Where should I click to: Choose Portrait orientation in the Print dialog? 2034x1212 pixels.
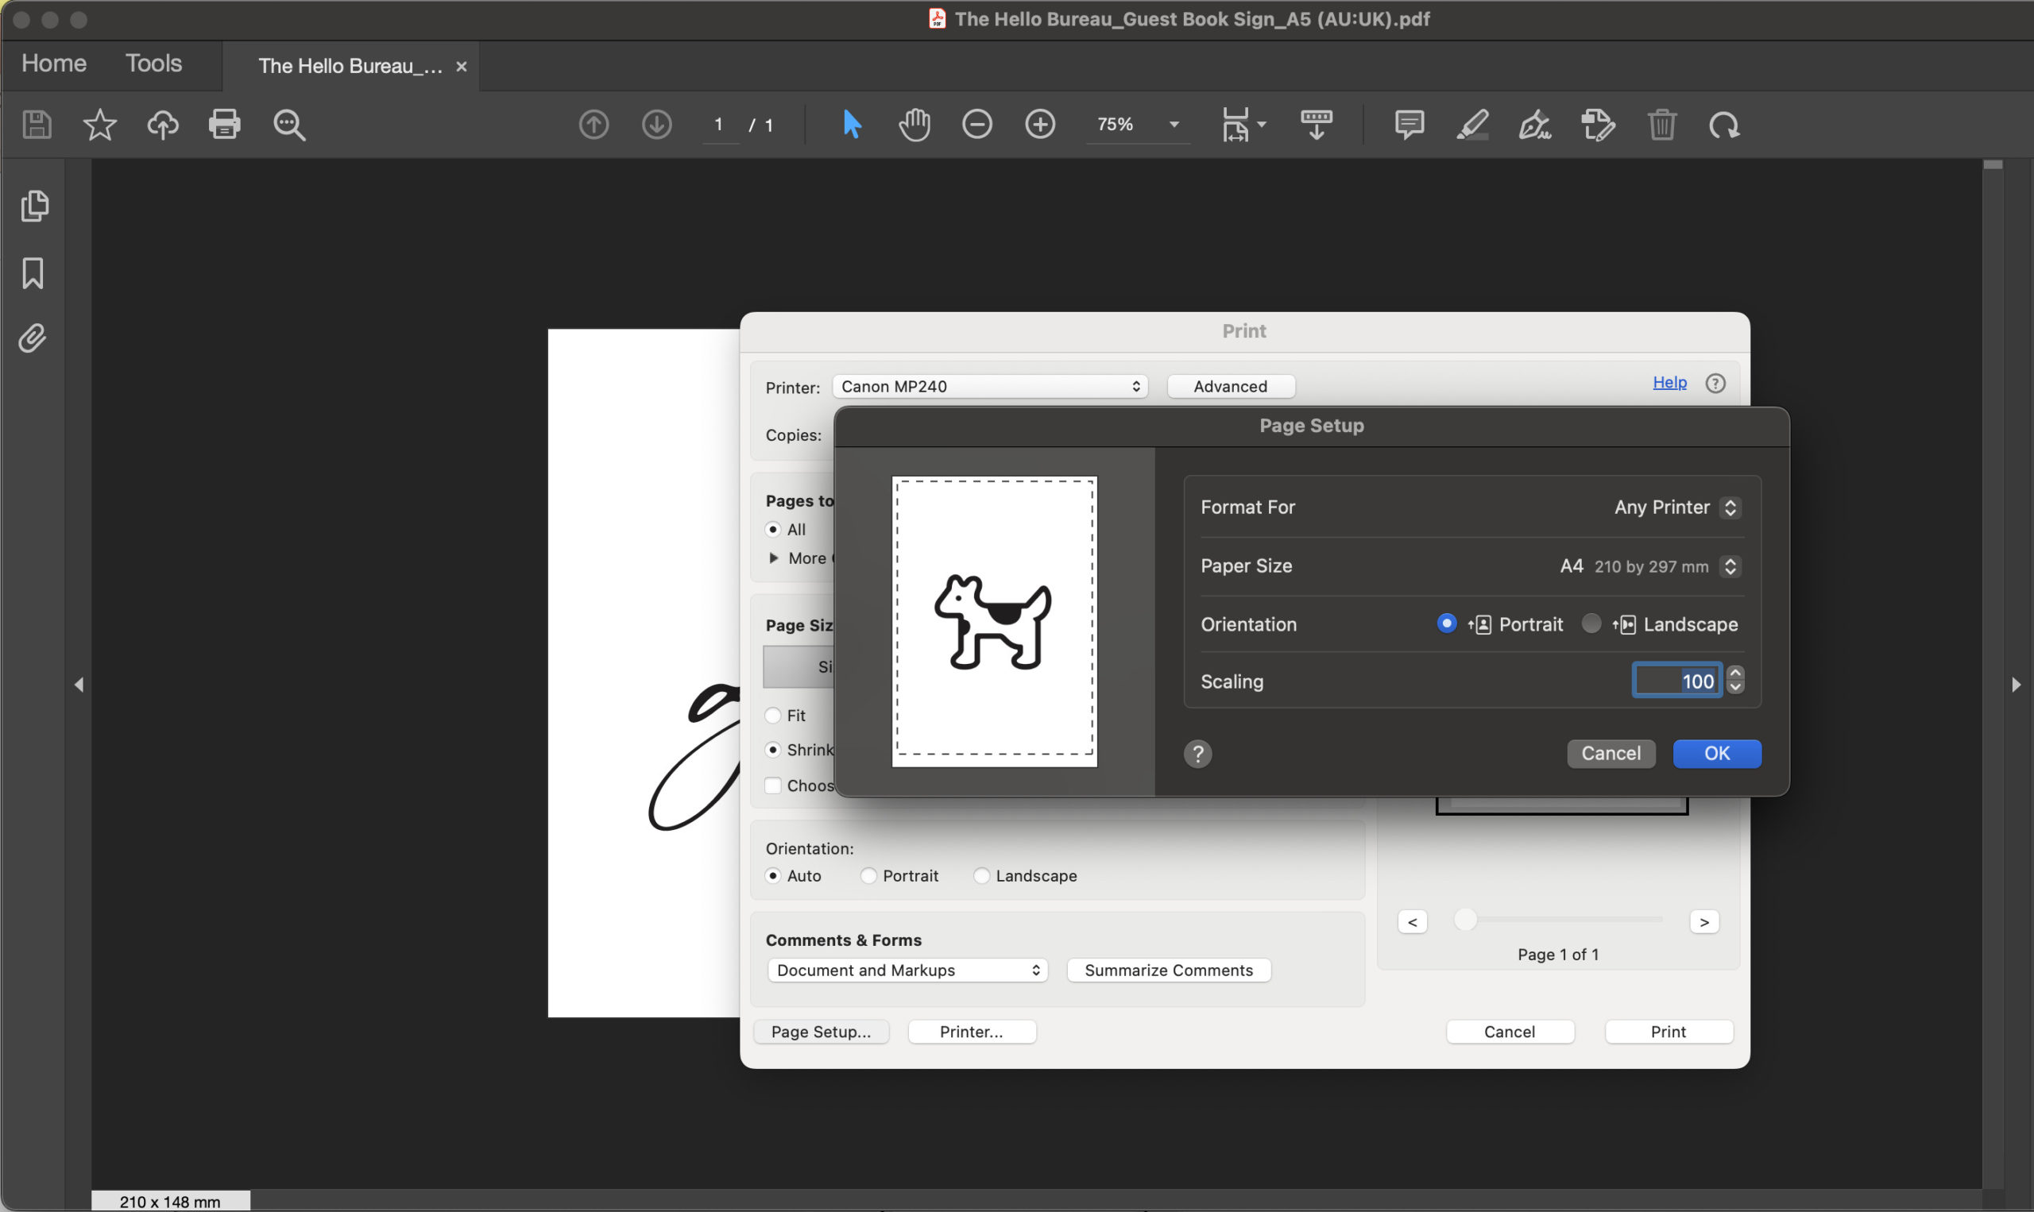coord(869,874)
